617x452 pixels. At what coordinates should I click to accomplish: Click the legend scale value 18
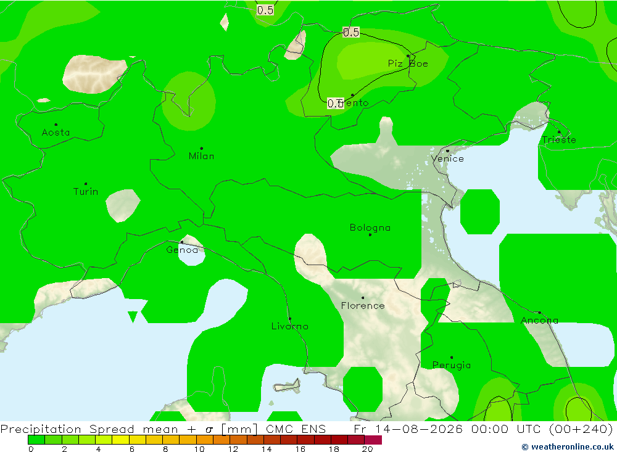(x=334, y=449)
